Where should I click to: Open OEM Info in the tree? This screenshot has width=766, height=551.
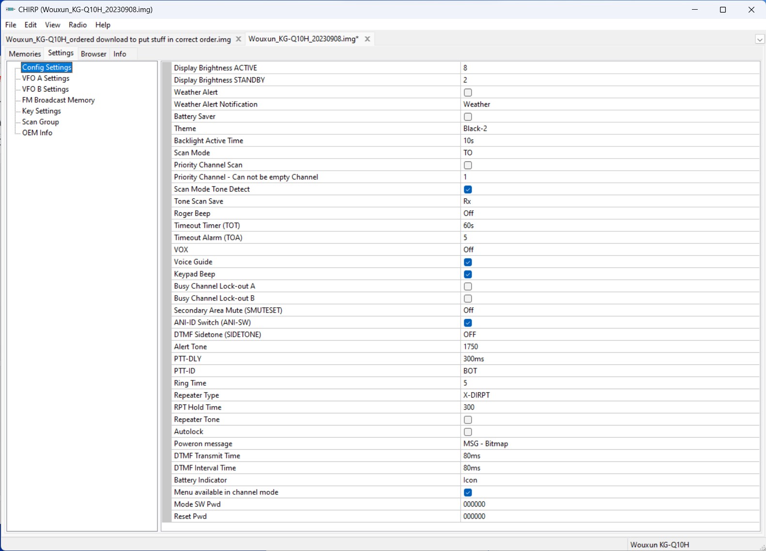(x=37, y=133)
